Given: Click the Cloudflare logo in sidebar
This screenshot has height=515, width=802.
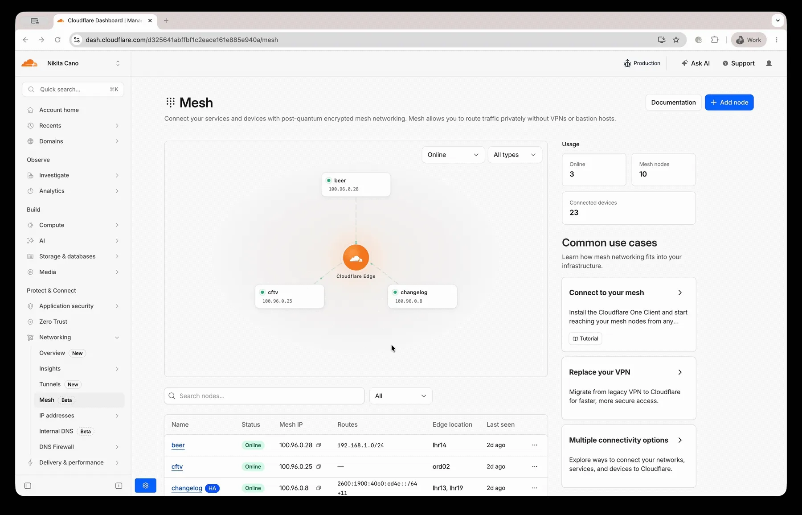Looking at the screenshot, I should click(x=29, y=63).
